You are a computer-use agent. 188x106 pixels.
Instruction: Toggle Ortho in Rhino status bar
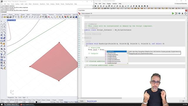[x=58, y=102]
